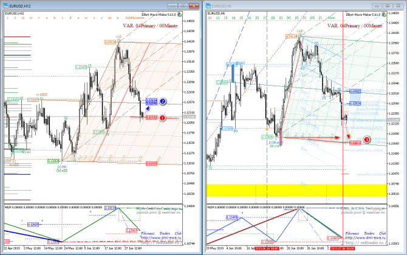The width and height of the screenshot is (407, 255).
Task: Select wave label iv in H12 chart
Action: [x=31, y=18]
